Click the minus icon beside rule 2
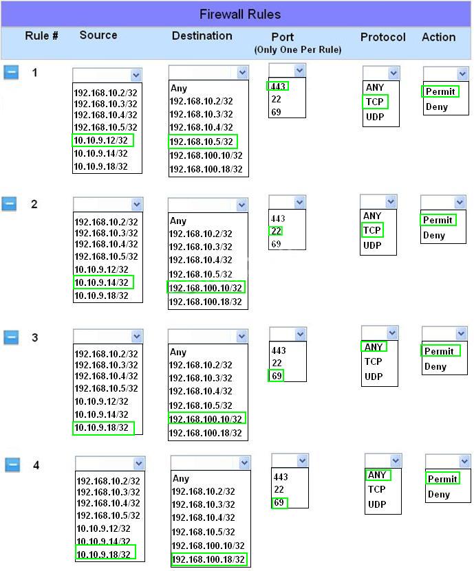 pyautogui.click(x=9, y=204)
